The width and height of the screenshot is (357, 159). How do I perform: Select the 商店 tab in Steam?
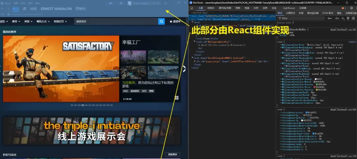(16, 9)
